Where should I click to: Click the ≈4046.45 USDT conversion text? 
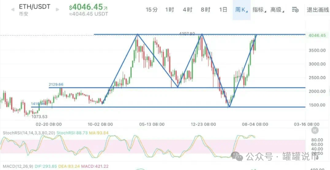tap(88, 14)
